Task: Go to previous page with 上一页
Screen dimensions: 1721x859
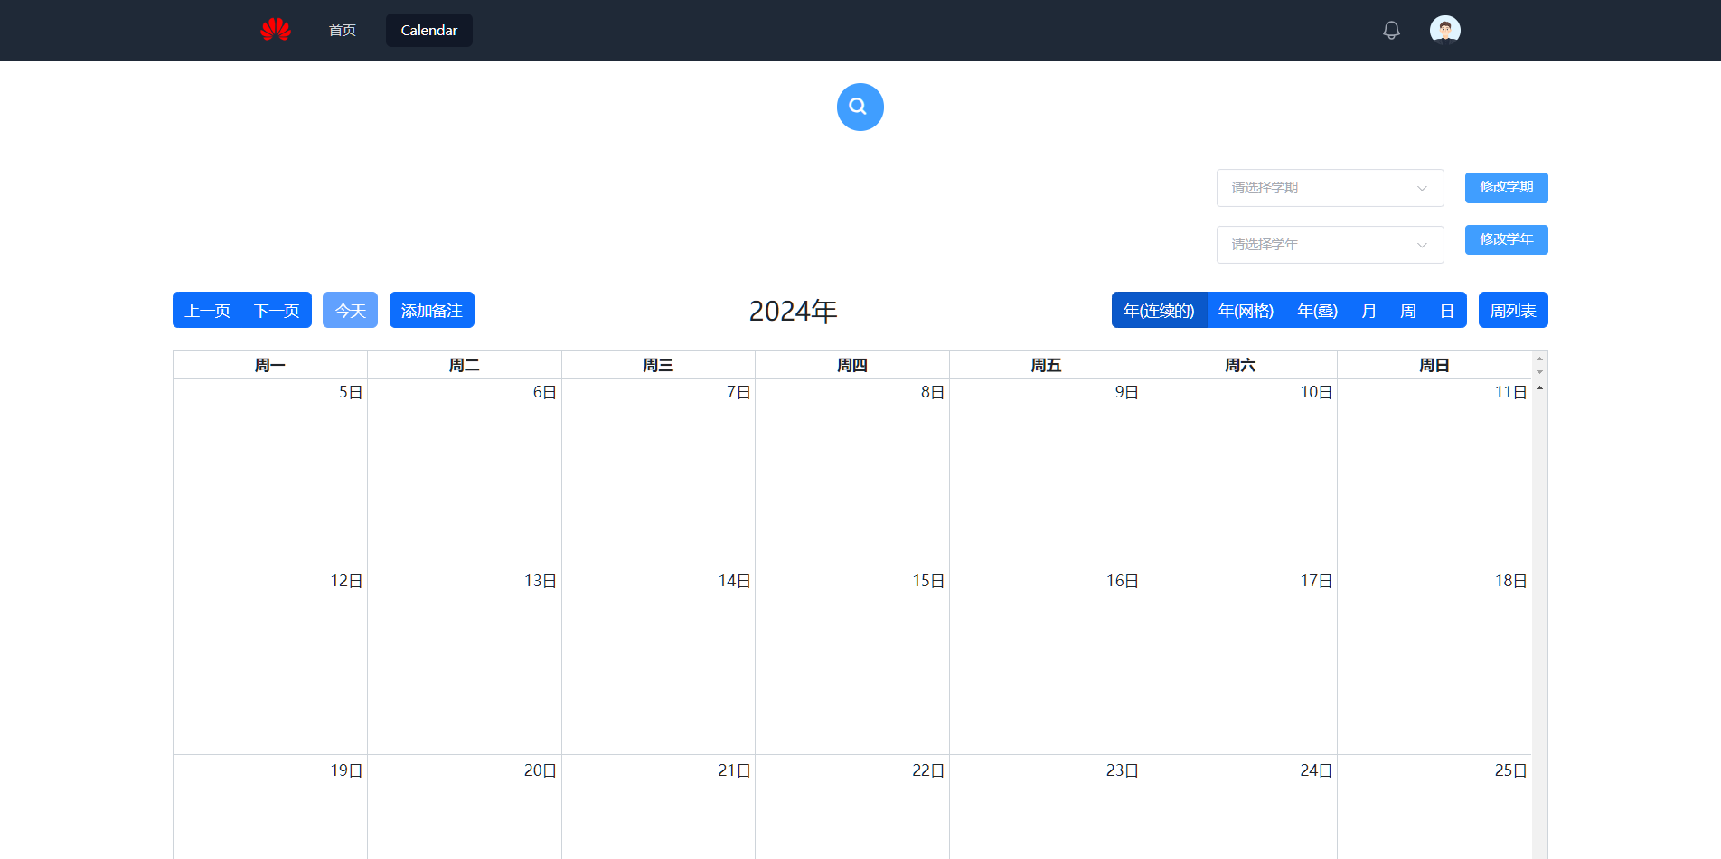Action: point(207,311)
